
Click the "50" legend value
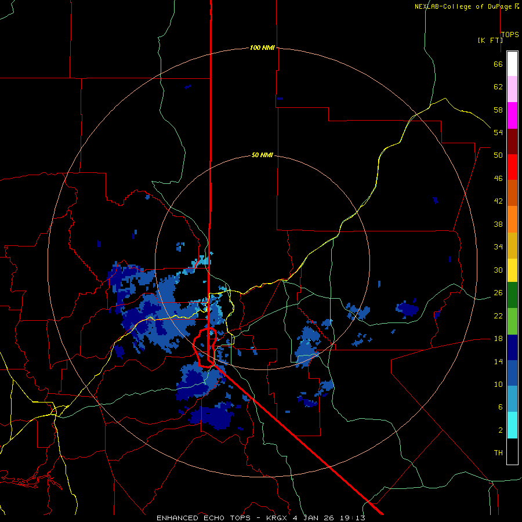tap(498, 155)
